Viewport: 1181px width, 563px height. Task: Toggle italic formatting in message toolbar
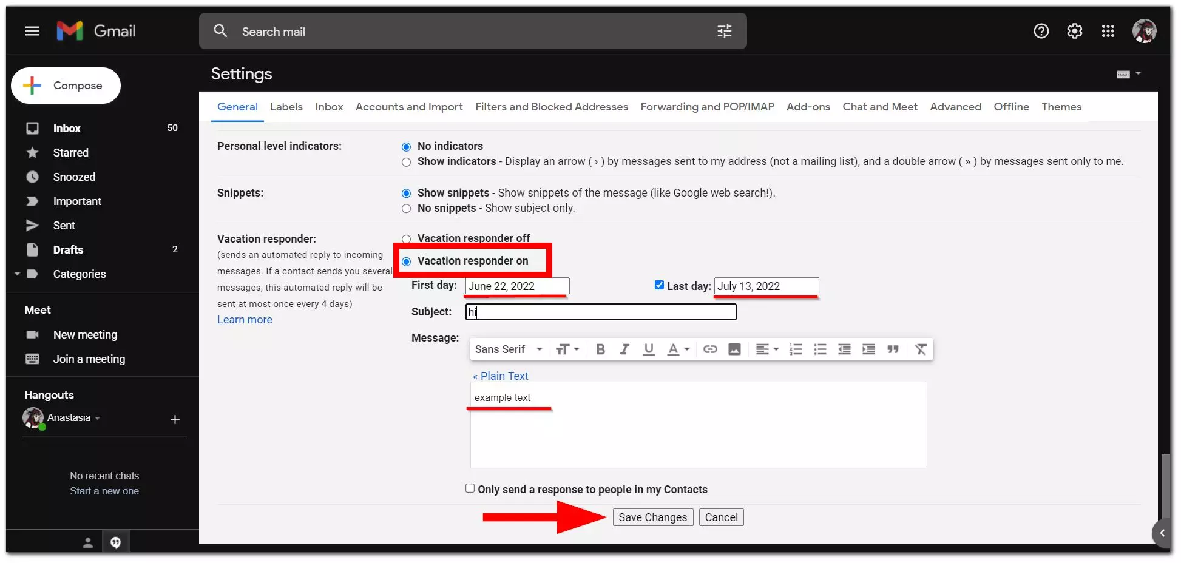(x=624, y=349)
